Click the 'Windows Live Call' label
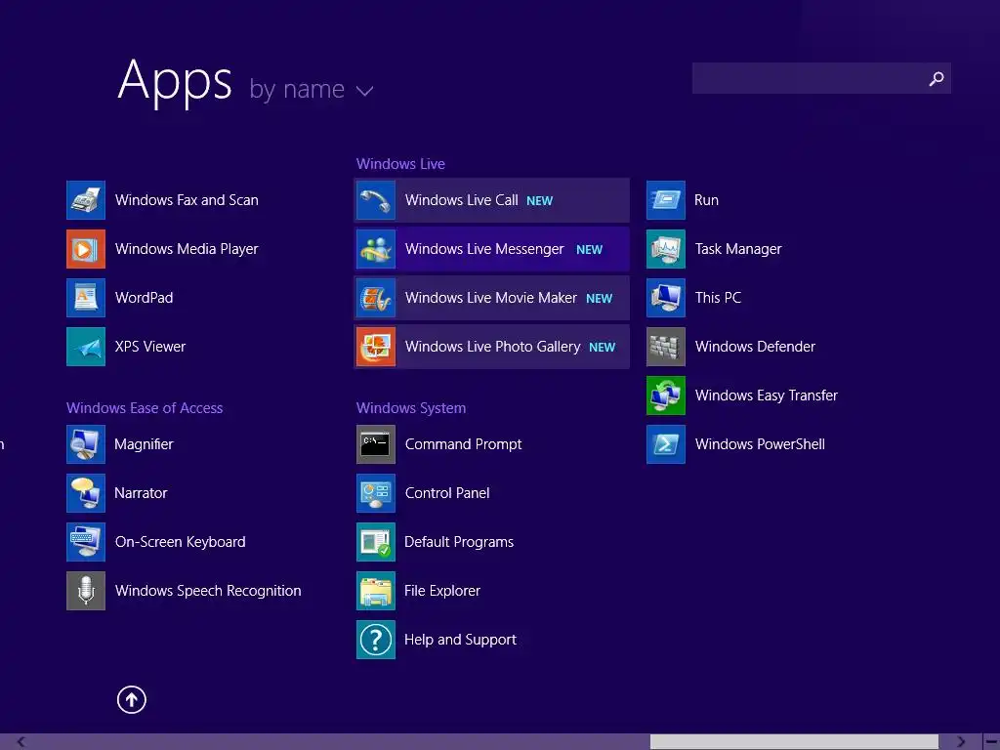 [462, 200]
